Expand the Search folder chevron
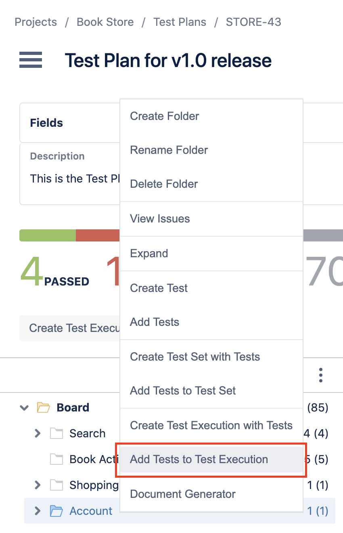Screen dimensions: 343x533 point(38,433)
